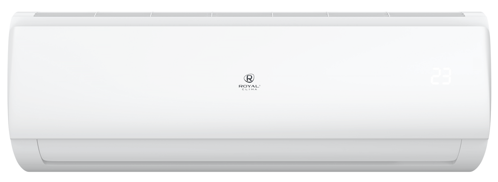Click the ROYAL brand name text
Viewport: 498px width, 182px height.
coord(249,86)
